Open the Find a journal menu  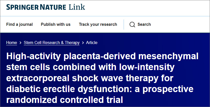click(19, 25)
